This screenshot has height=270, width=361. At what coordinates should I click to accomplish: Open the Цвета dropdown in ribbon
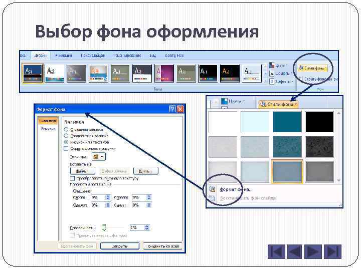(279, 65)
